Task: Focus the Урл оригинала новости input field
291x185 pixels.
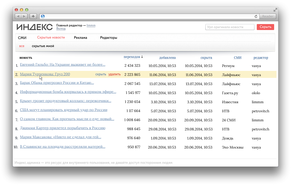Action: coord(230,27)
